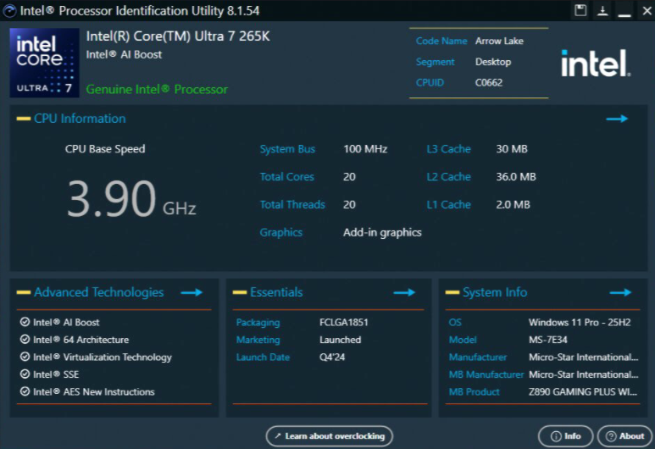Click the Code Name label

[441, 41]
